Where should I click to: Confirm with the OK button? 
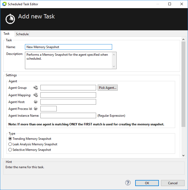click(x=147, y=183)
